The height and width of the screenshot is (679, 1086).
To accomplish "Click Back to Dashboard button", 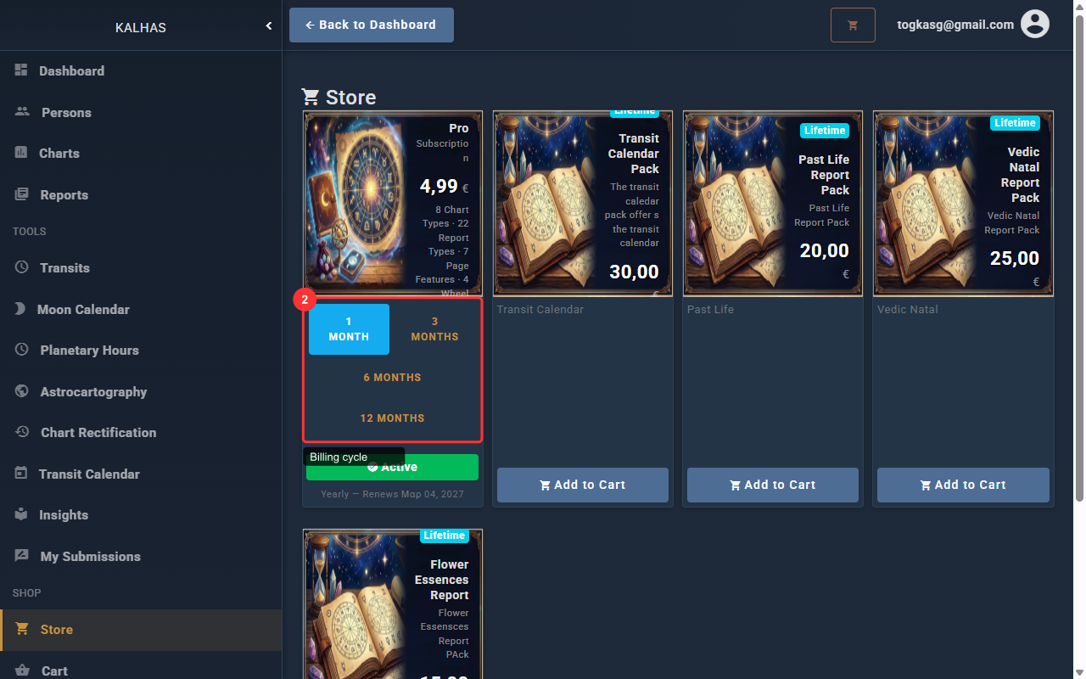I will click(x=371, y=25).
